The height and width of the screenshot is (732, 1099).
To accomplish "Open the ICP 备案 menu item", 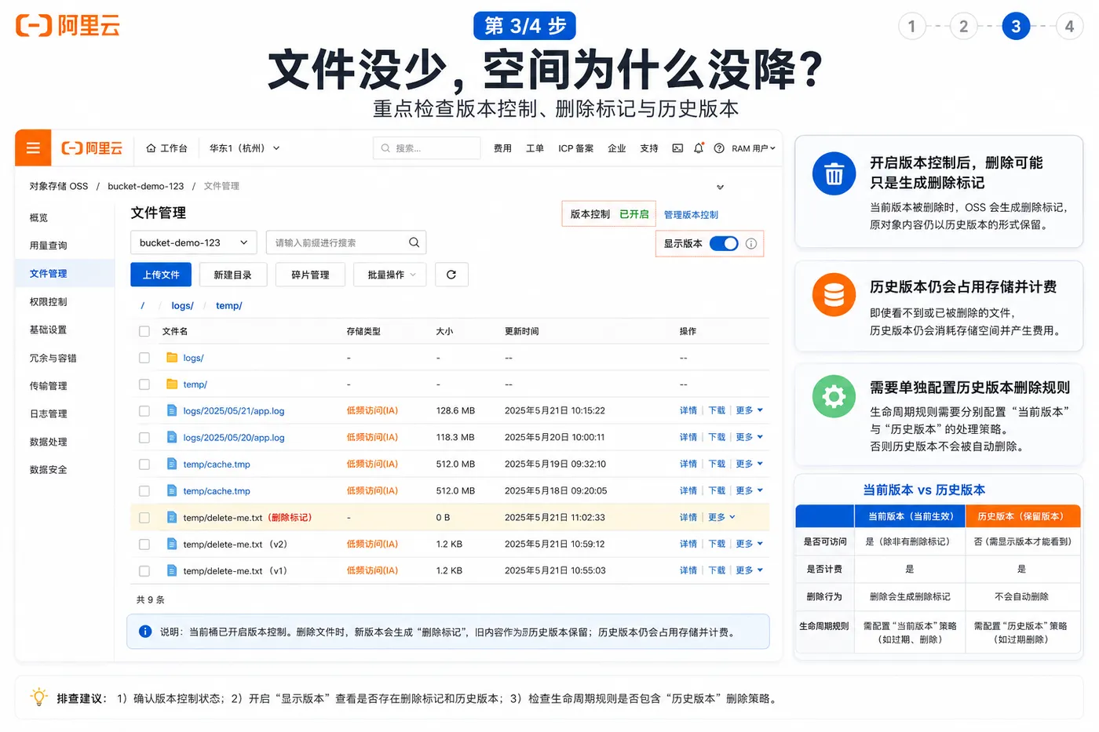I will [575, 148].
